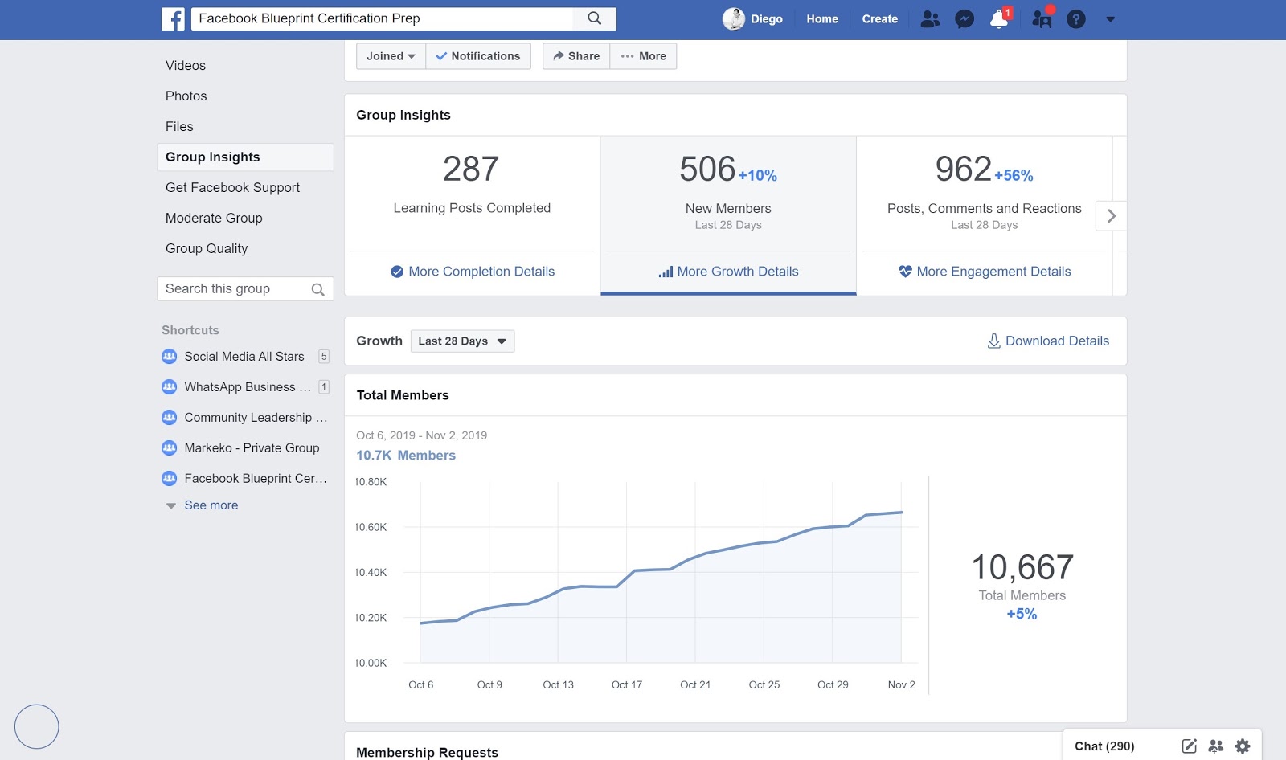This screenshot has height=760, width=1286.
Task: Focus the Search this group field
Action: pyautogui.click(x=245, y=289)
